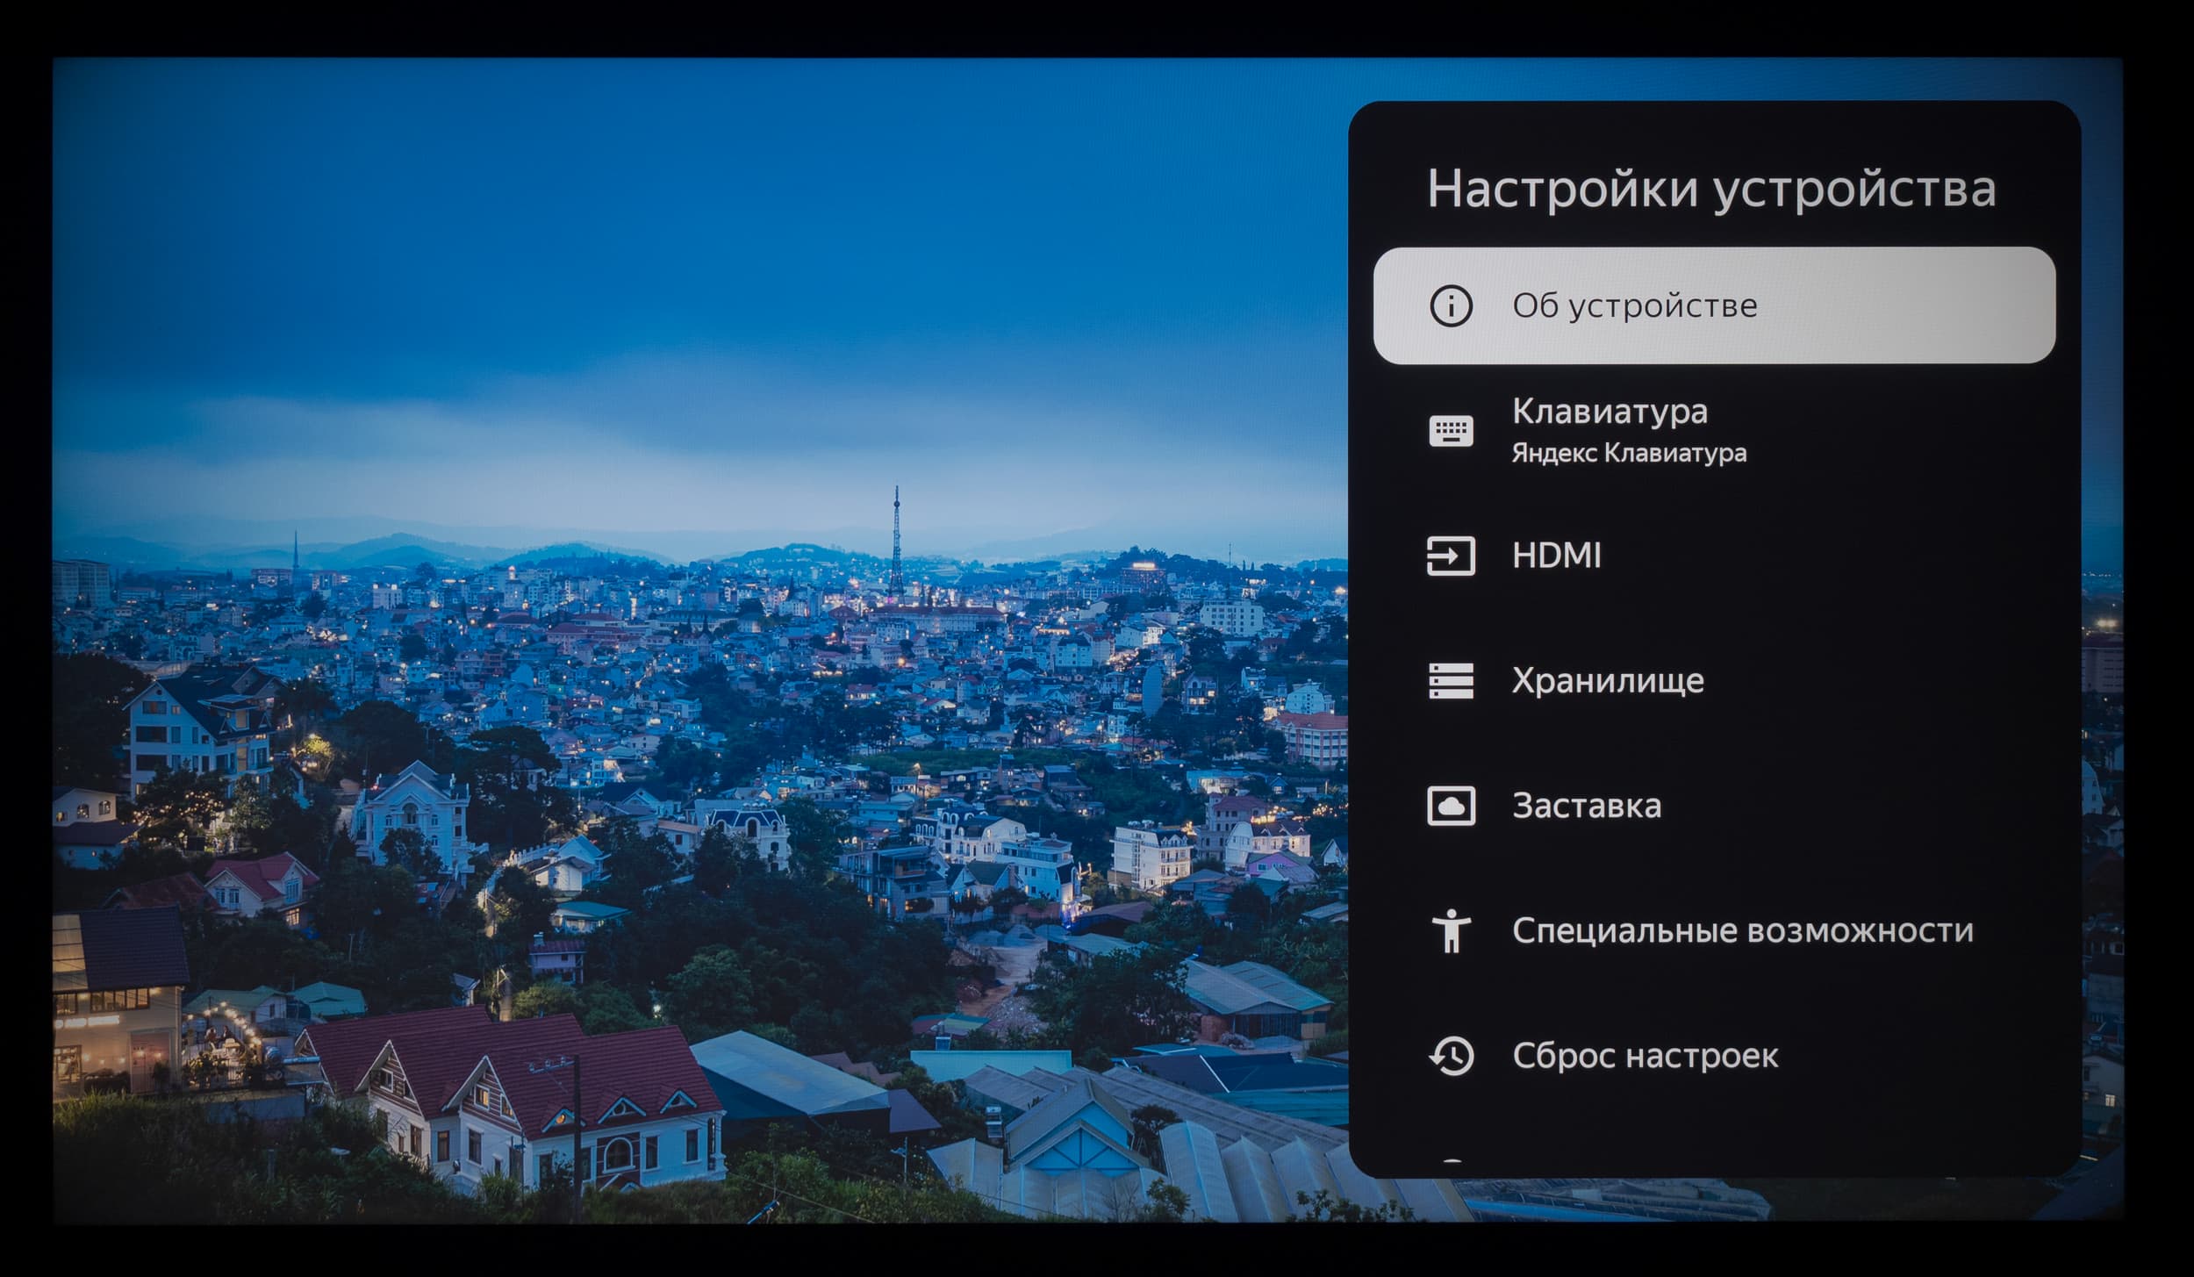This screenshot has width=2194, height=1277.
Task: Open the HDMI settings label
Action: point(1556,556)
